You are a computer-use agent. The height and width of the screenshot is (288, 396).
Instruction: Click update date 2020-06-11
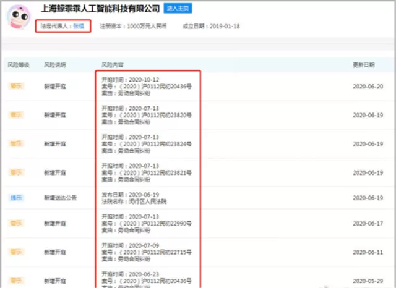368,252
